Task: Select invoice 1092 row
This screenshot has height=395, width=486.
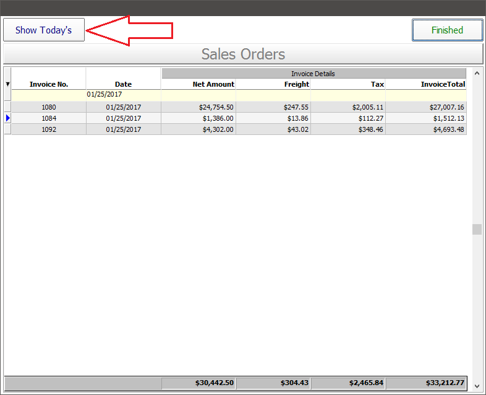Action: click(x=49, y=129)
